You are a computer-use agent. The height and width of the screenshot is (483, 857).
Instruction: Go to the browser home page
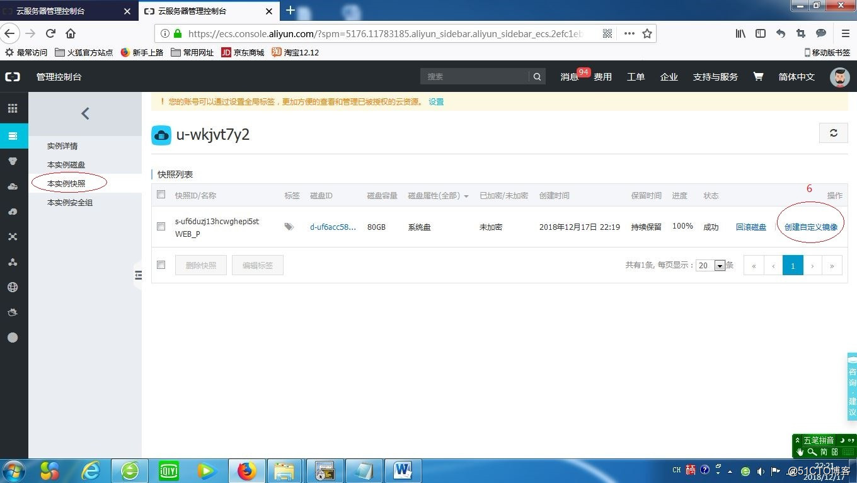[71, 33]
